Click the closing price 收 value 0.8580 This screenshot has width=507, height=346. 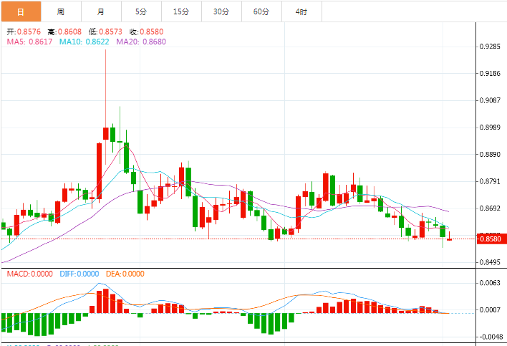152,32
